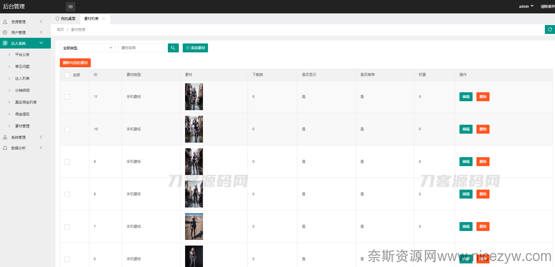
Task: Close the 素材列表 tab
Action: click(x=104, y=18)
